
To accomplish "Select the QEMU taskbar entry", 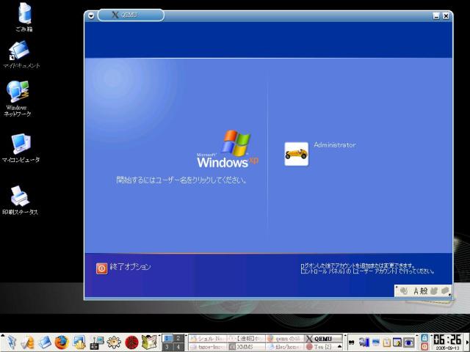I will [x=323, y=339].
